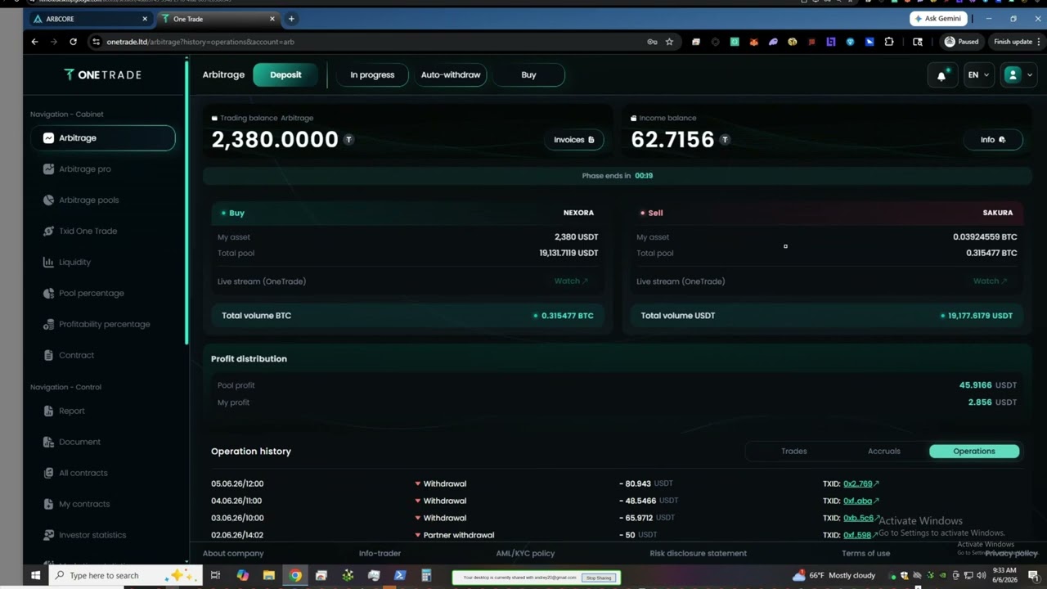1047x589 pixels.
Task: Open Pool percentage in sidebar
Action: (92, 294)
